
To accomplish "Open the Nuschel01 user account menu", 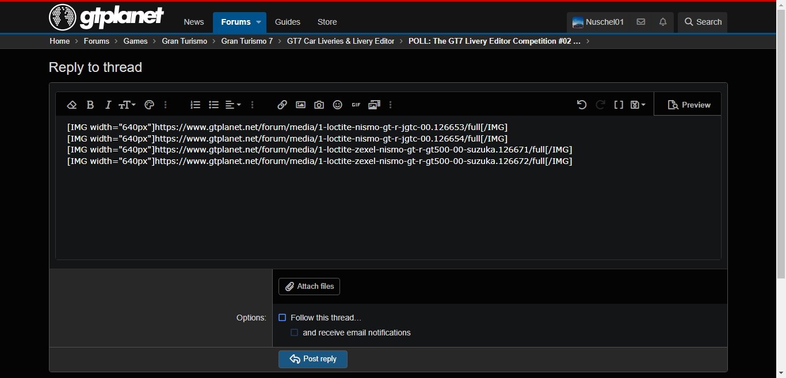I will (x=598, y=22).
